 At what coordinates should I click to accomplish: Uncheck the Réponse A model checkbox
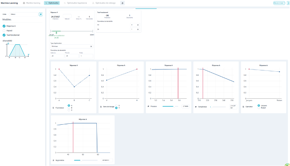(x=4, y=26)
